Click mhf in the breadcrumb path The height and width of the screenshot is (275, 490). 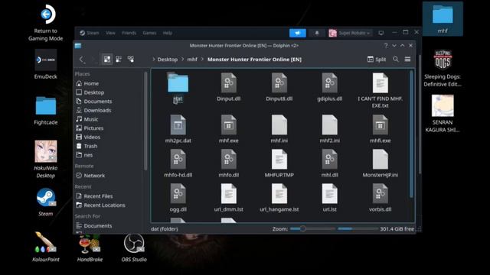192,60
